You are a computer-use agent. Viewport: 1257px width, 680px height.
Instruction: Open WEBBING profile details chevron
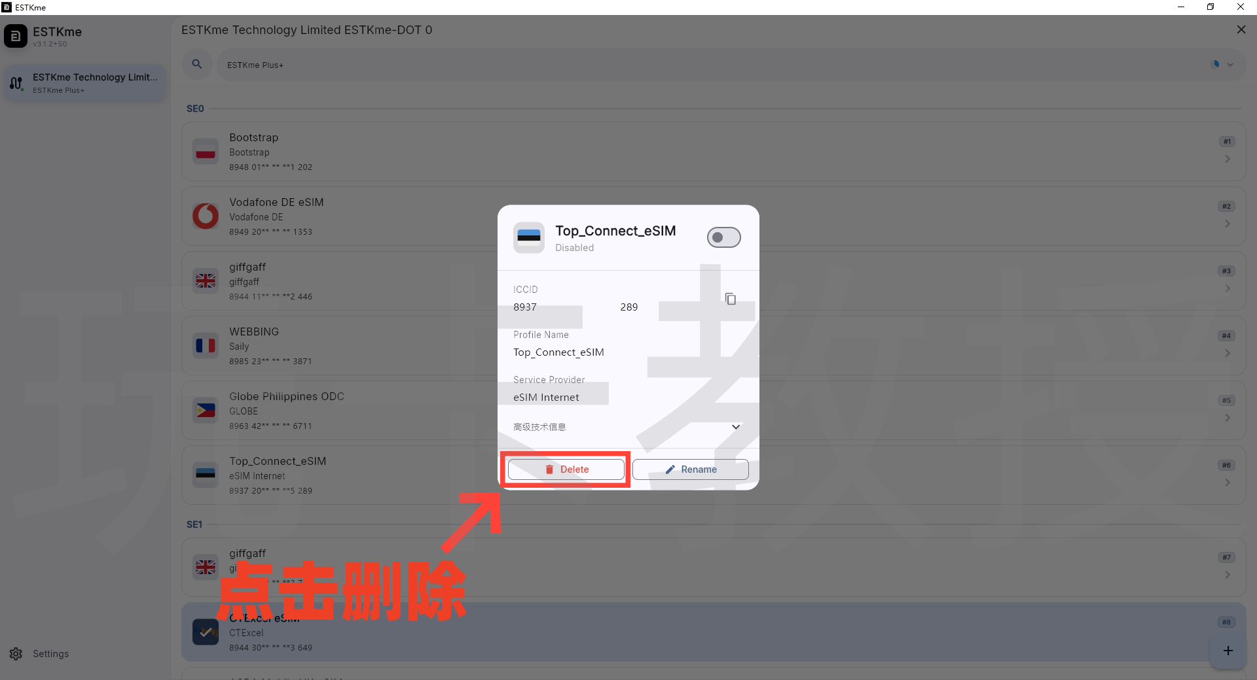click(1228, 353)
